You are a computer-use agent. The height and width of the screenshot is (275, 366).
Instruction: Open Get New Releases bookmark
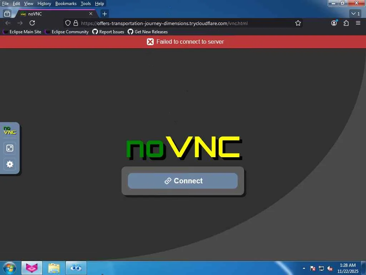click(x=148, y=32)
